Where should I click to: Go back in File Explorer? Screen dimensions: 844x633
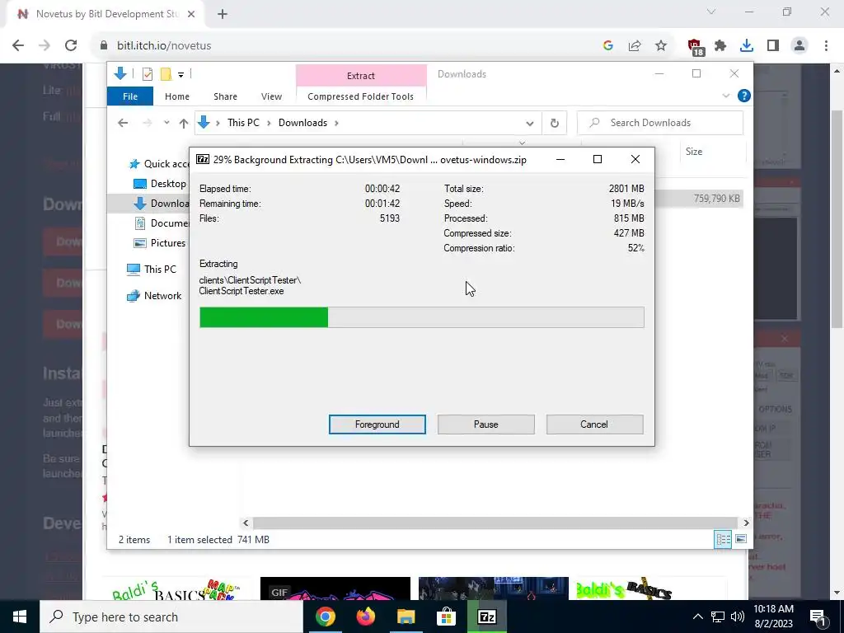[x=123, y=123]
